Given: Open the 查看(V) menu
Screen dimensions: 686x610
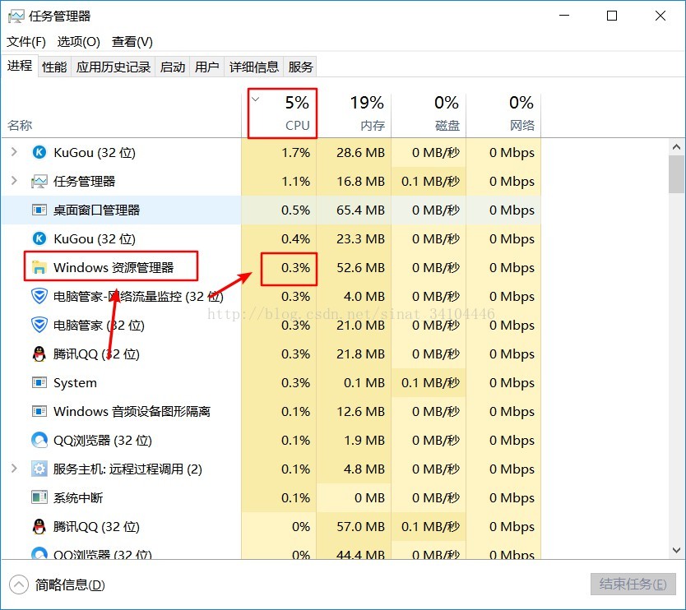Looking at the screenshot, I should 132,42.
